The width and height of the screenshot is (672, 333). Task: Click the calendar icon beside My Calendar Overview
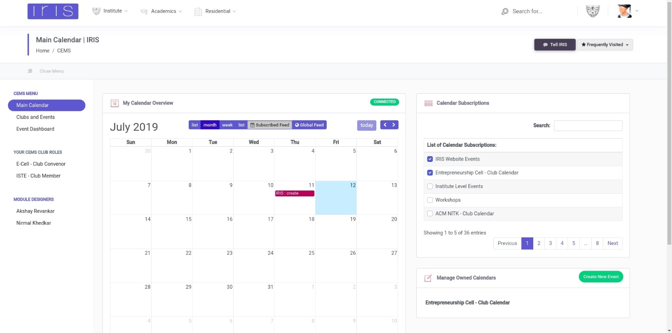tap(114, 103)
